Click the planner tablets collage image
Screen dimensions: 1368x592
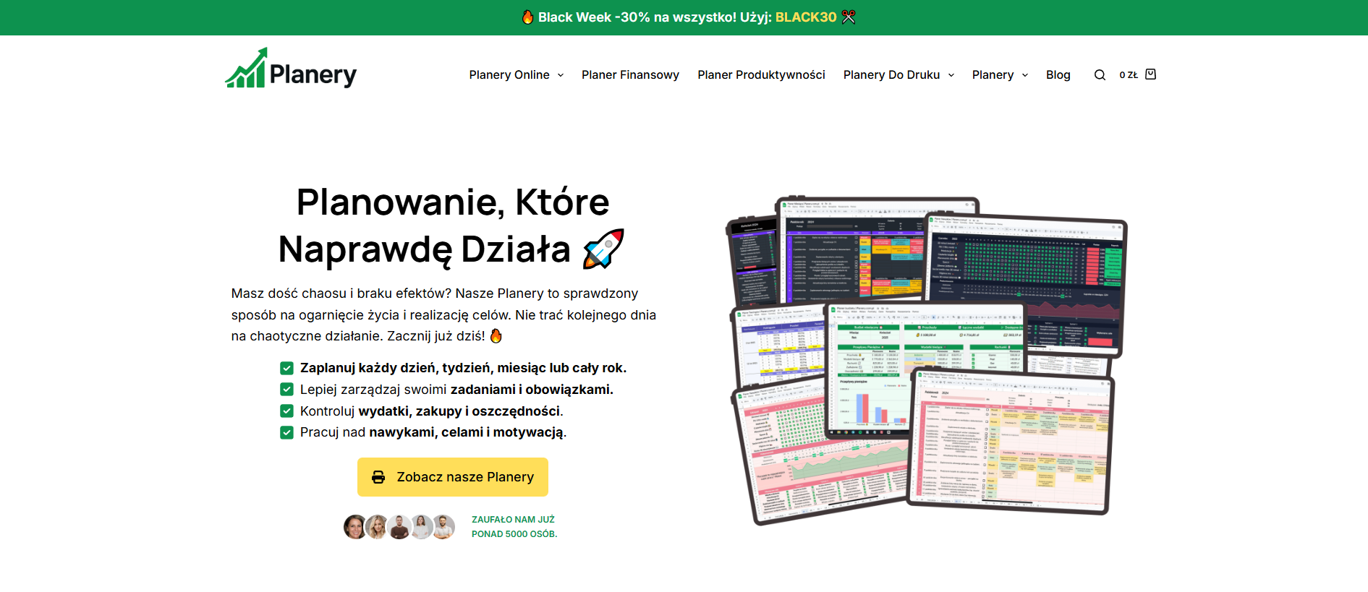pos(926,359)
